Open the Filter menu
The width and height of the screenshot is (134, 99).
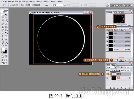click(39, 2)
